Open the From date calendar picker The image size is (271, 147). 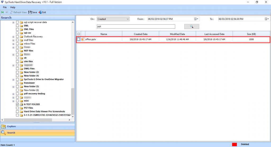coord(196,19)
